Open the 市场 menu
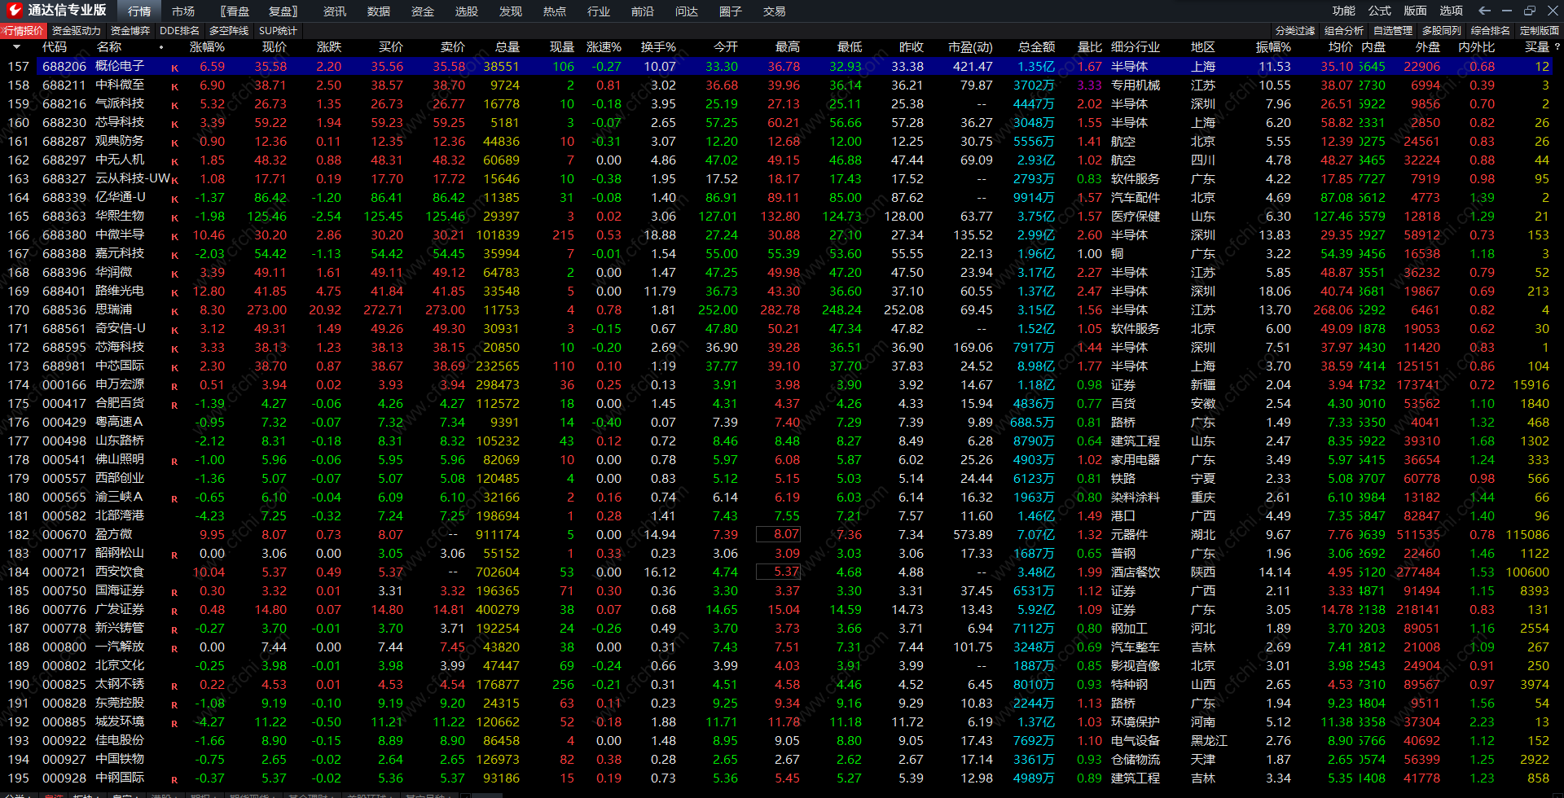The width and height of the screenshot is (1564, 798). pyautogui.click(x=183, y=11)
